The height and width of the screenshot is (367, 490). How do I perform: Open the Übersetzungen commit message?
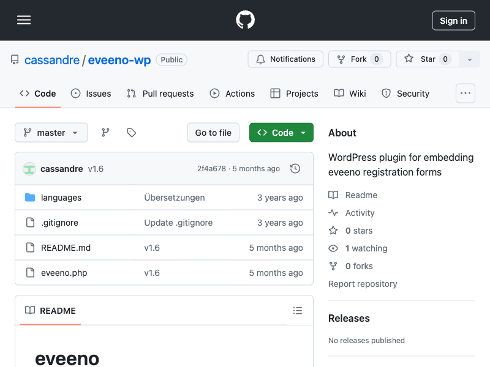tap(175, 198)
